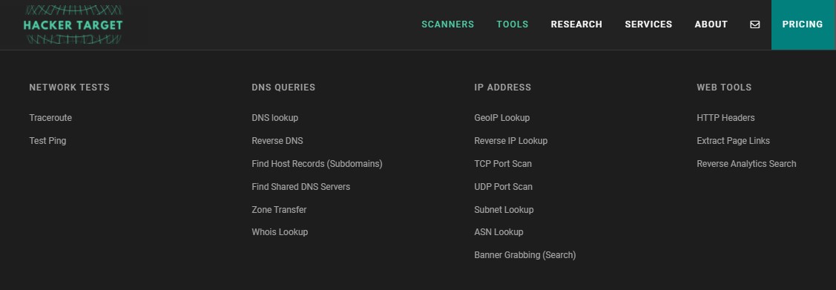
Task: Click the Web Tools heading
Action: (x=724, y=88)
